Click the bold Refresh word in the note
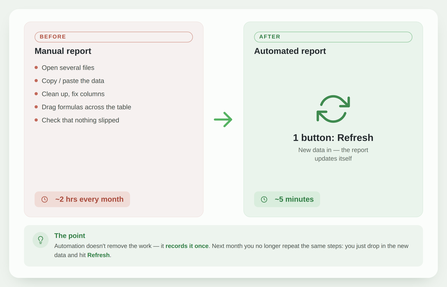This screenshot has width=447, height=287. [98, 255]
